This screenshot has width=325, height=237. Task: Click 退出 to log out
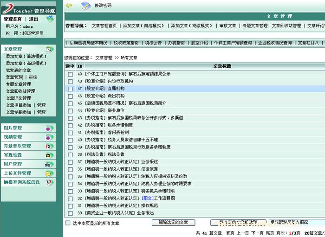point(33,19)
